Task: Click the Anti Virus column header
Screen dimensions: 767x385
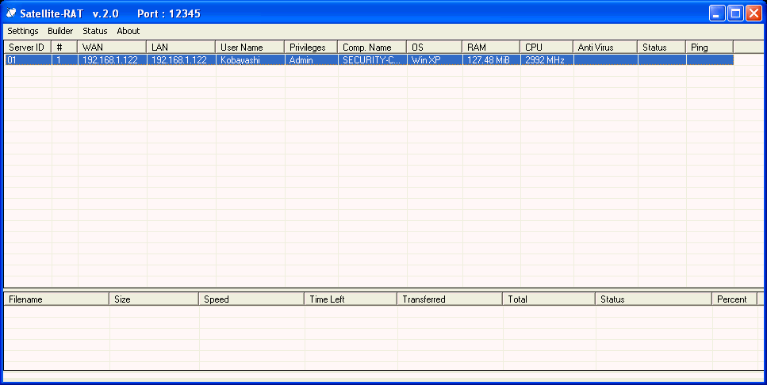Action: point(604,48)
